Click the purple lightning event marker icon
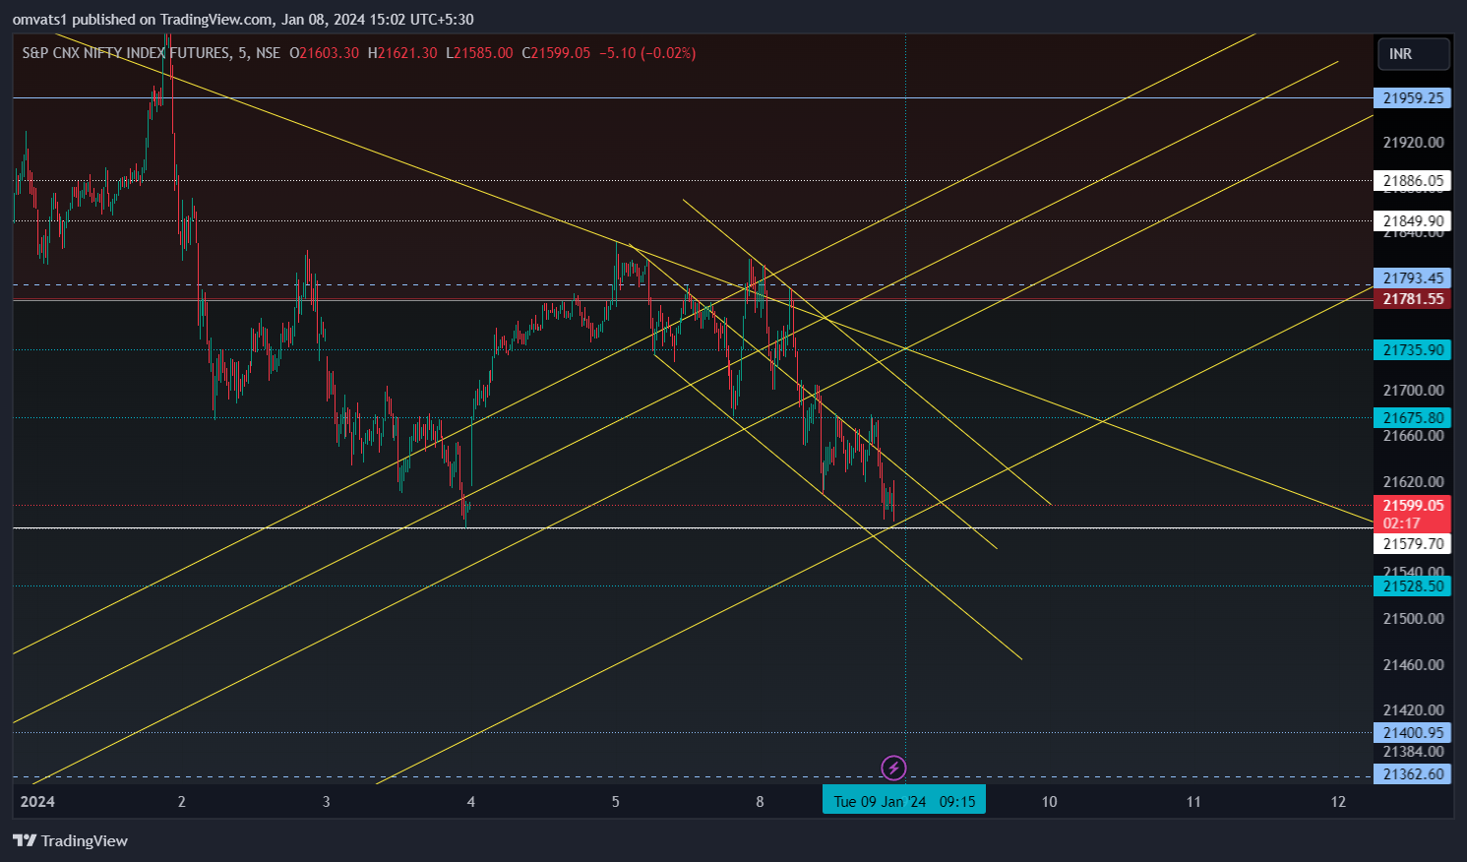The image size is (1467, 862). 893,768
